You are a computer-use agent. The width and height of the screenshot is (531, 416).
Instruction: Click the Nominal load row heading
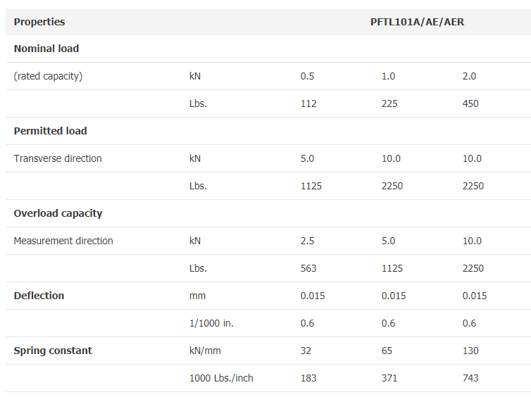(46, 49)
